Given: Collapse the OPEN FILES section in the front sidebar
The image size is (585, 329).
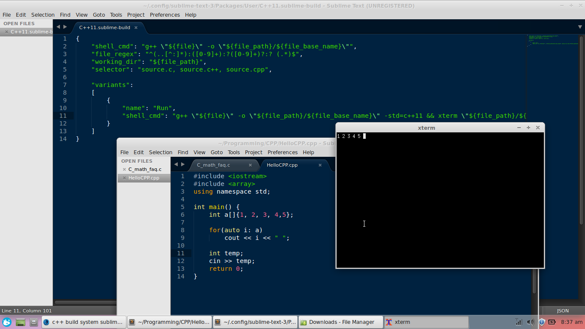Looking at the screenshot, I should [x=137, y=161].
